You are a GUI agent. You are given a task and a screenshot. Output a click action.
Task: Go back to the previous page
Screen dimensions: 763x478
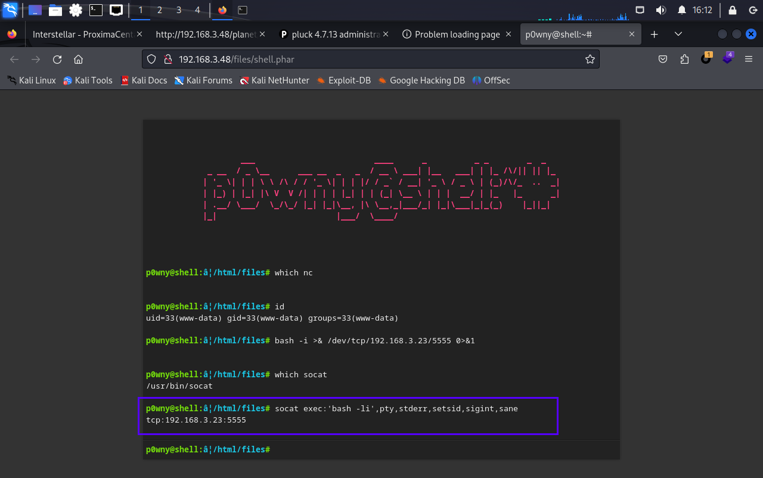[15, 59]
